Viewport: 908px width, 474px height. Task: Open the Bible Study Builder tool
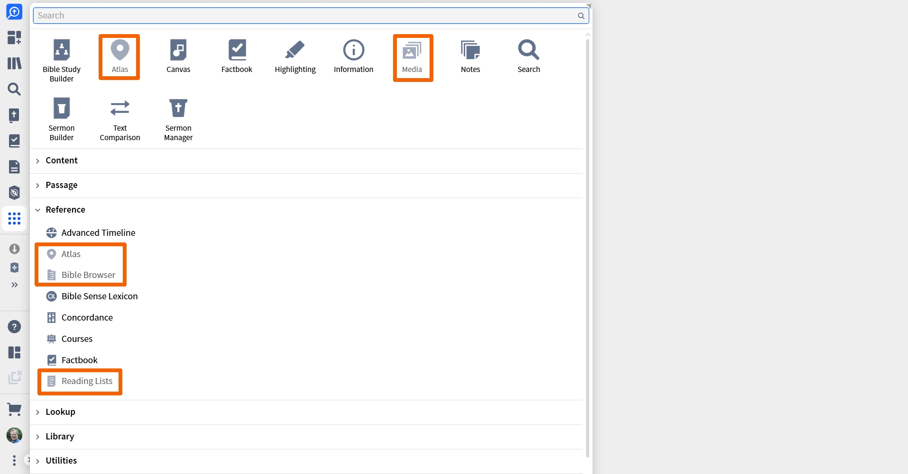point(62,61)
